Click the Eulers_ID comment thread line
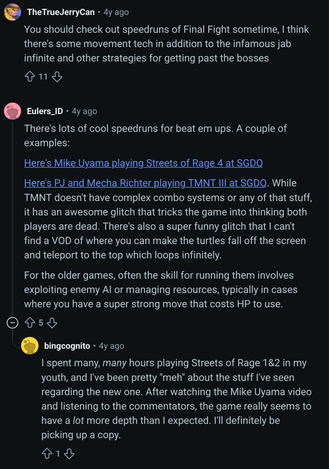The width and height of the screenshot is (329, 469). pyautogui.click(x=12, y=218)
